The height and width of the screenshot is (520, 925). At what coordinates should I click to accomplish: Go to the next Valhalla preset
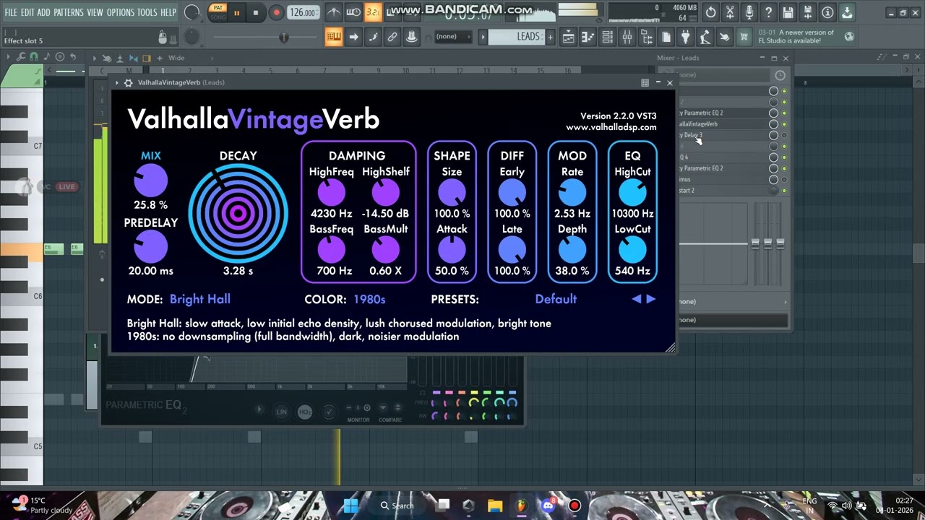pos(651,299)
